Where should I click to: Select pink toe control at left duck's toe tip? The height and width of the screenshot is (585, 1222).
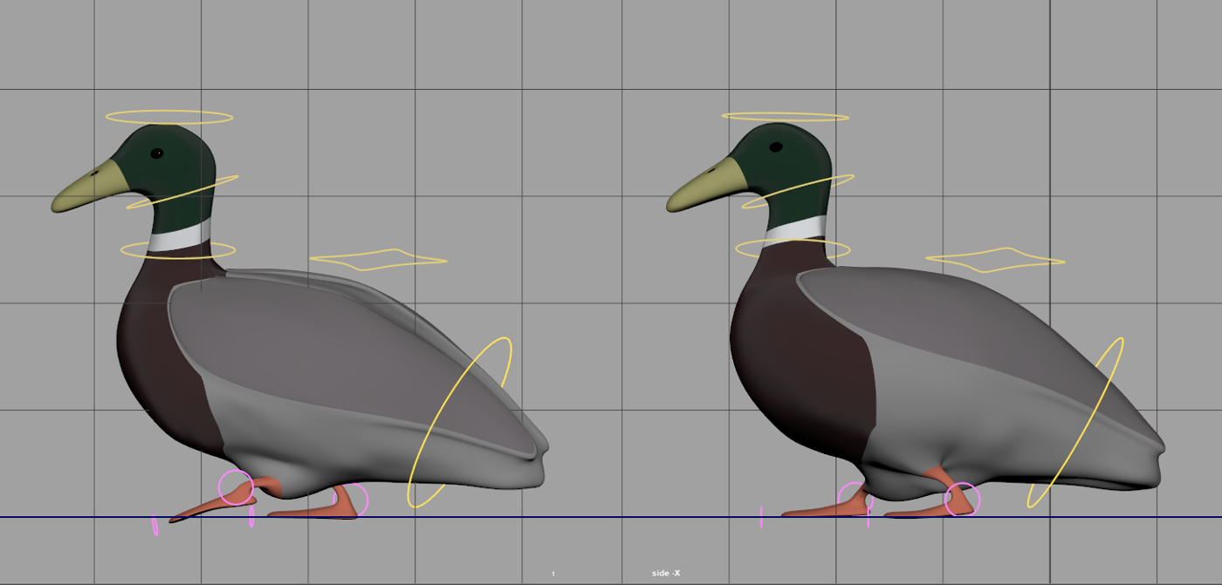tap(155, 526)
